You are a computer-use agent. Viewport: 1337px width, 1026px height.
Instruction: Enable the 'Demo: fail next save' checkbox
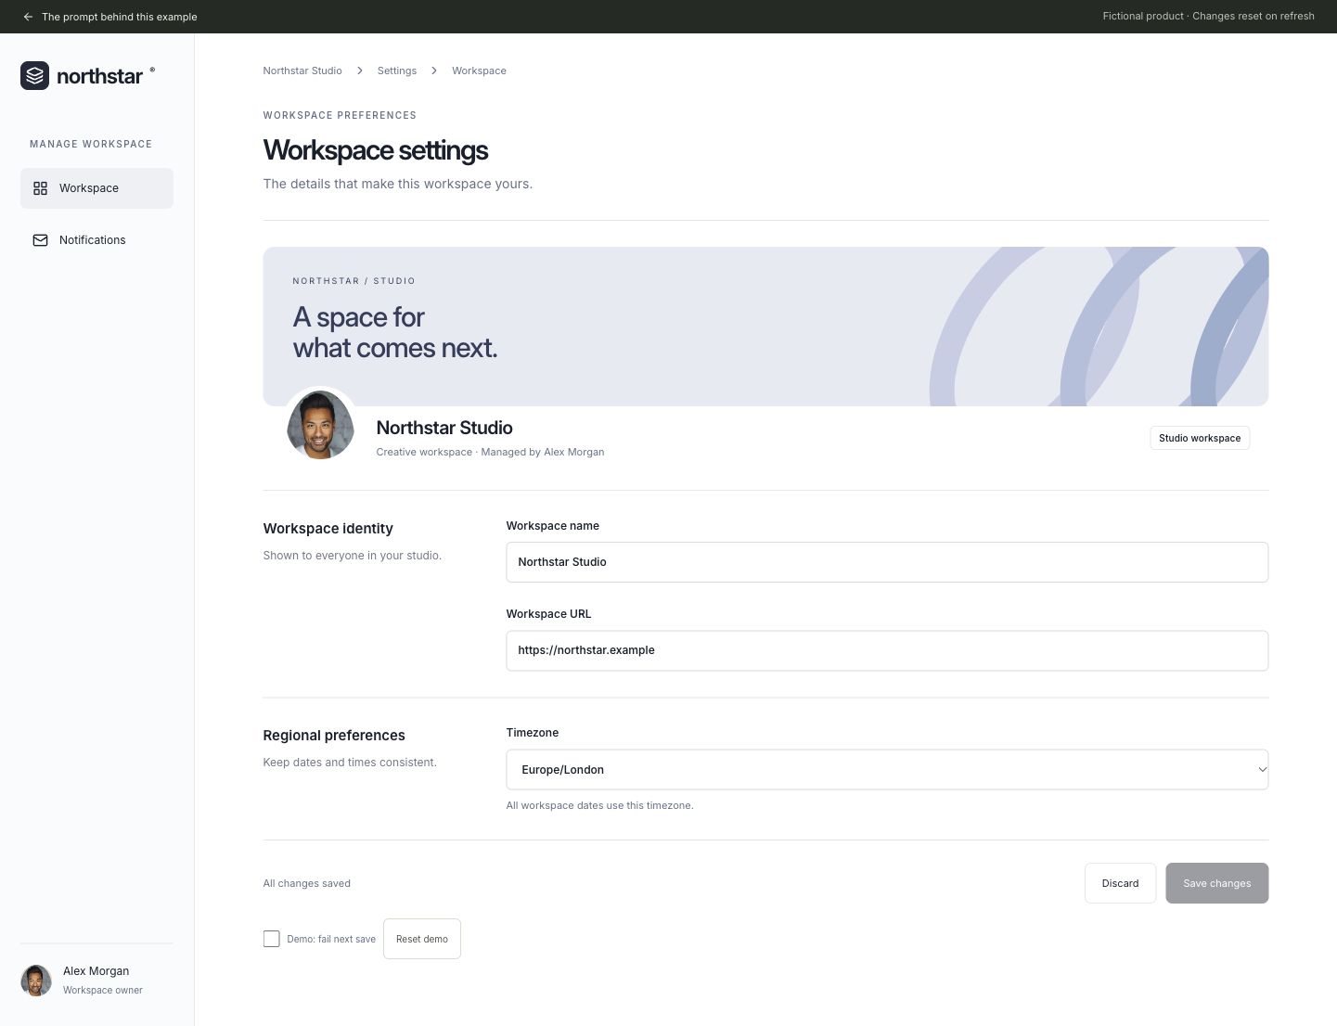point(271,939)
